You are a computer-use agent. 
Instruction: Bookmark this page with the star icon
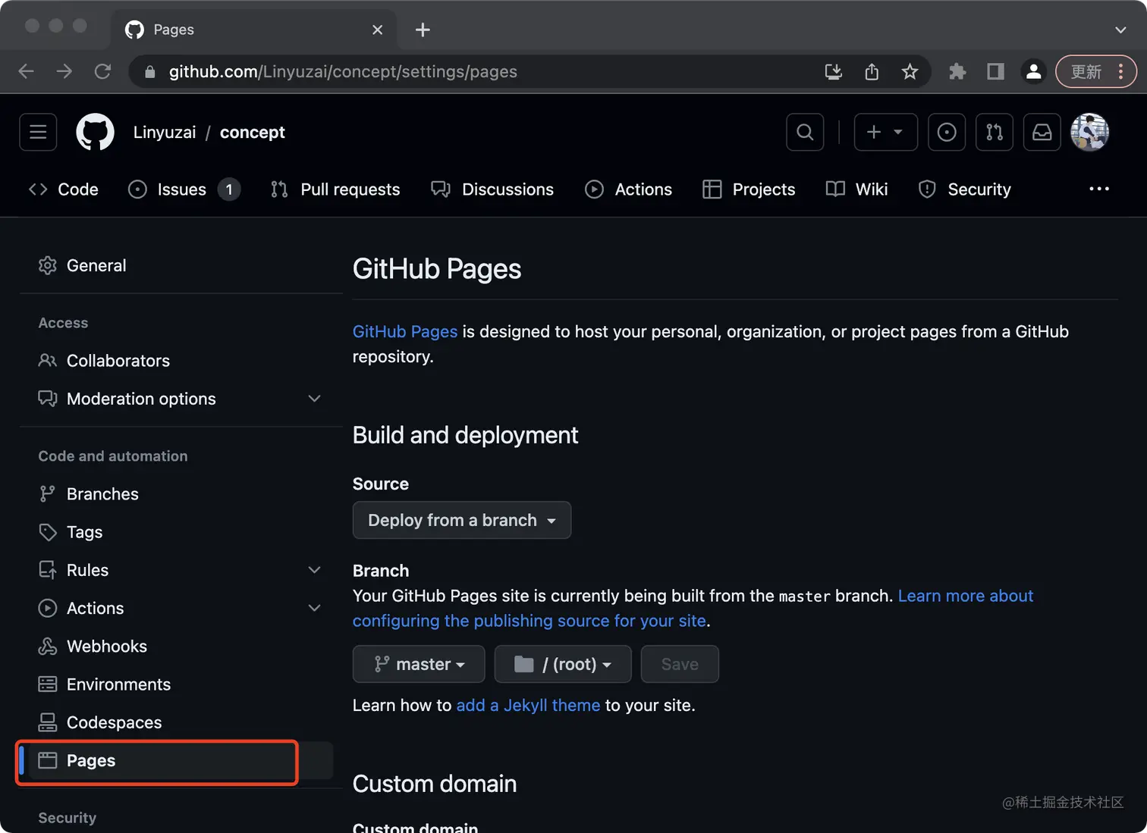coord(910,72)
